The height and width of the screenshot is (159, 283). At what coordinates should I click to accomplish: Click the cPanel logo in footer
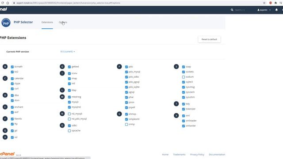pyautogui.click(x=7, y=154)
